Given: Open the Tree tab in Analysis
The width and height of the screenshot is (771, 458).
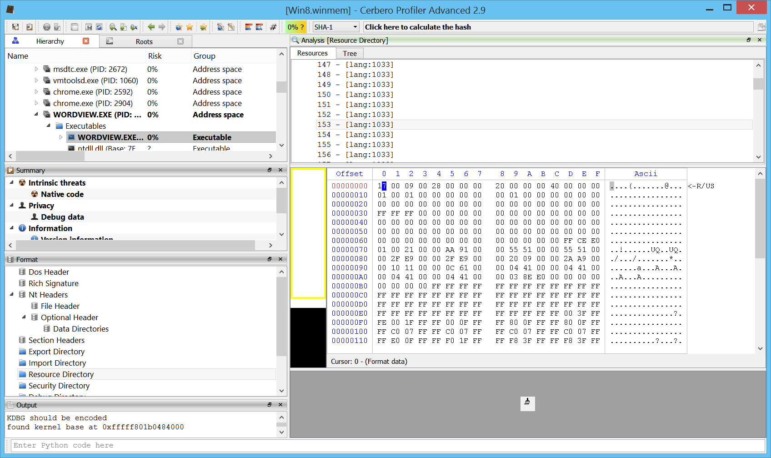Looking at the screenshot, I should click(x=350, y=54).
